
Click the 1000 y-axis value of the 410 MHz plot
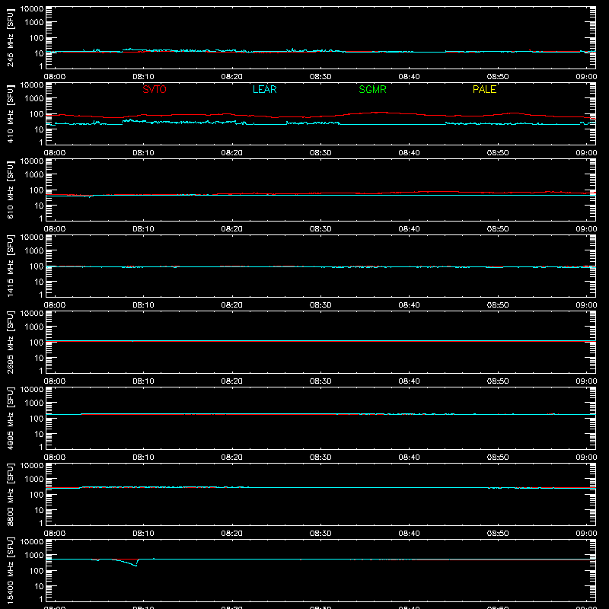click(34, 99)
